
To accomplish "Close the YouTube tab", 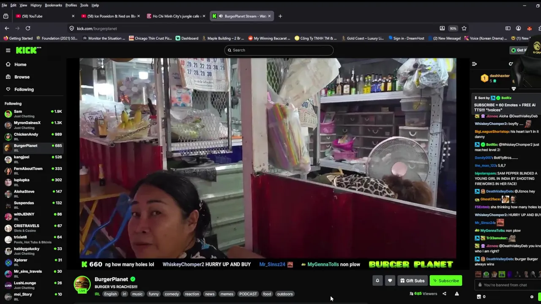I will (x=73, y=16).
